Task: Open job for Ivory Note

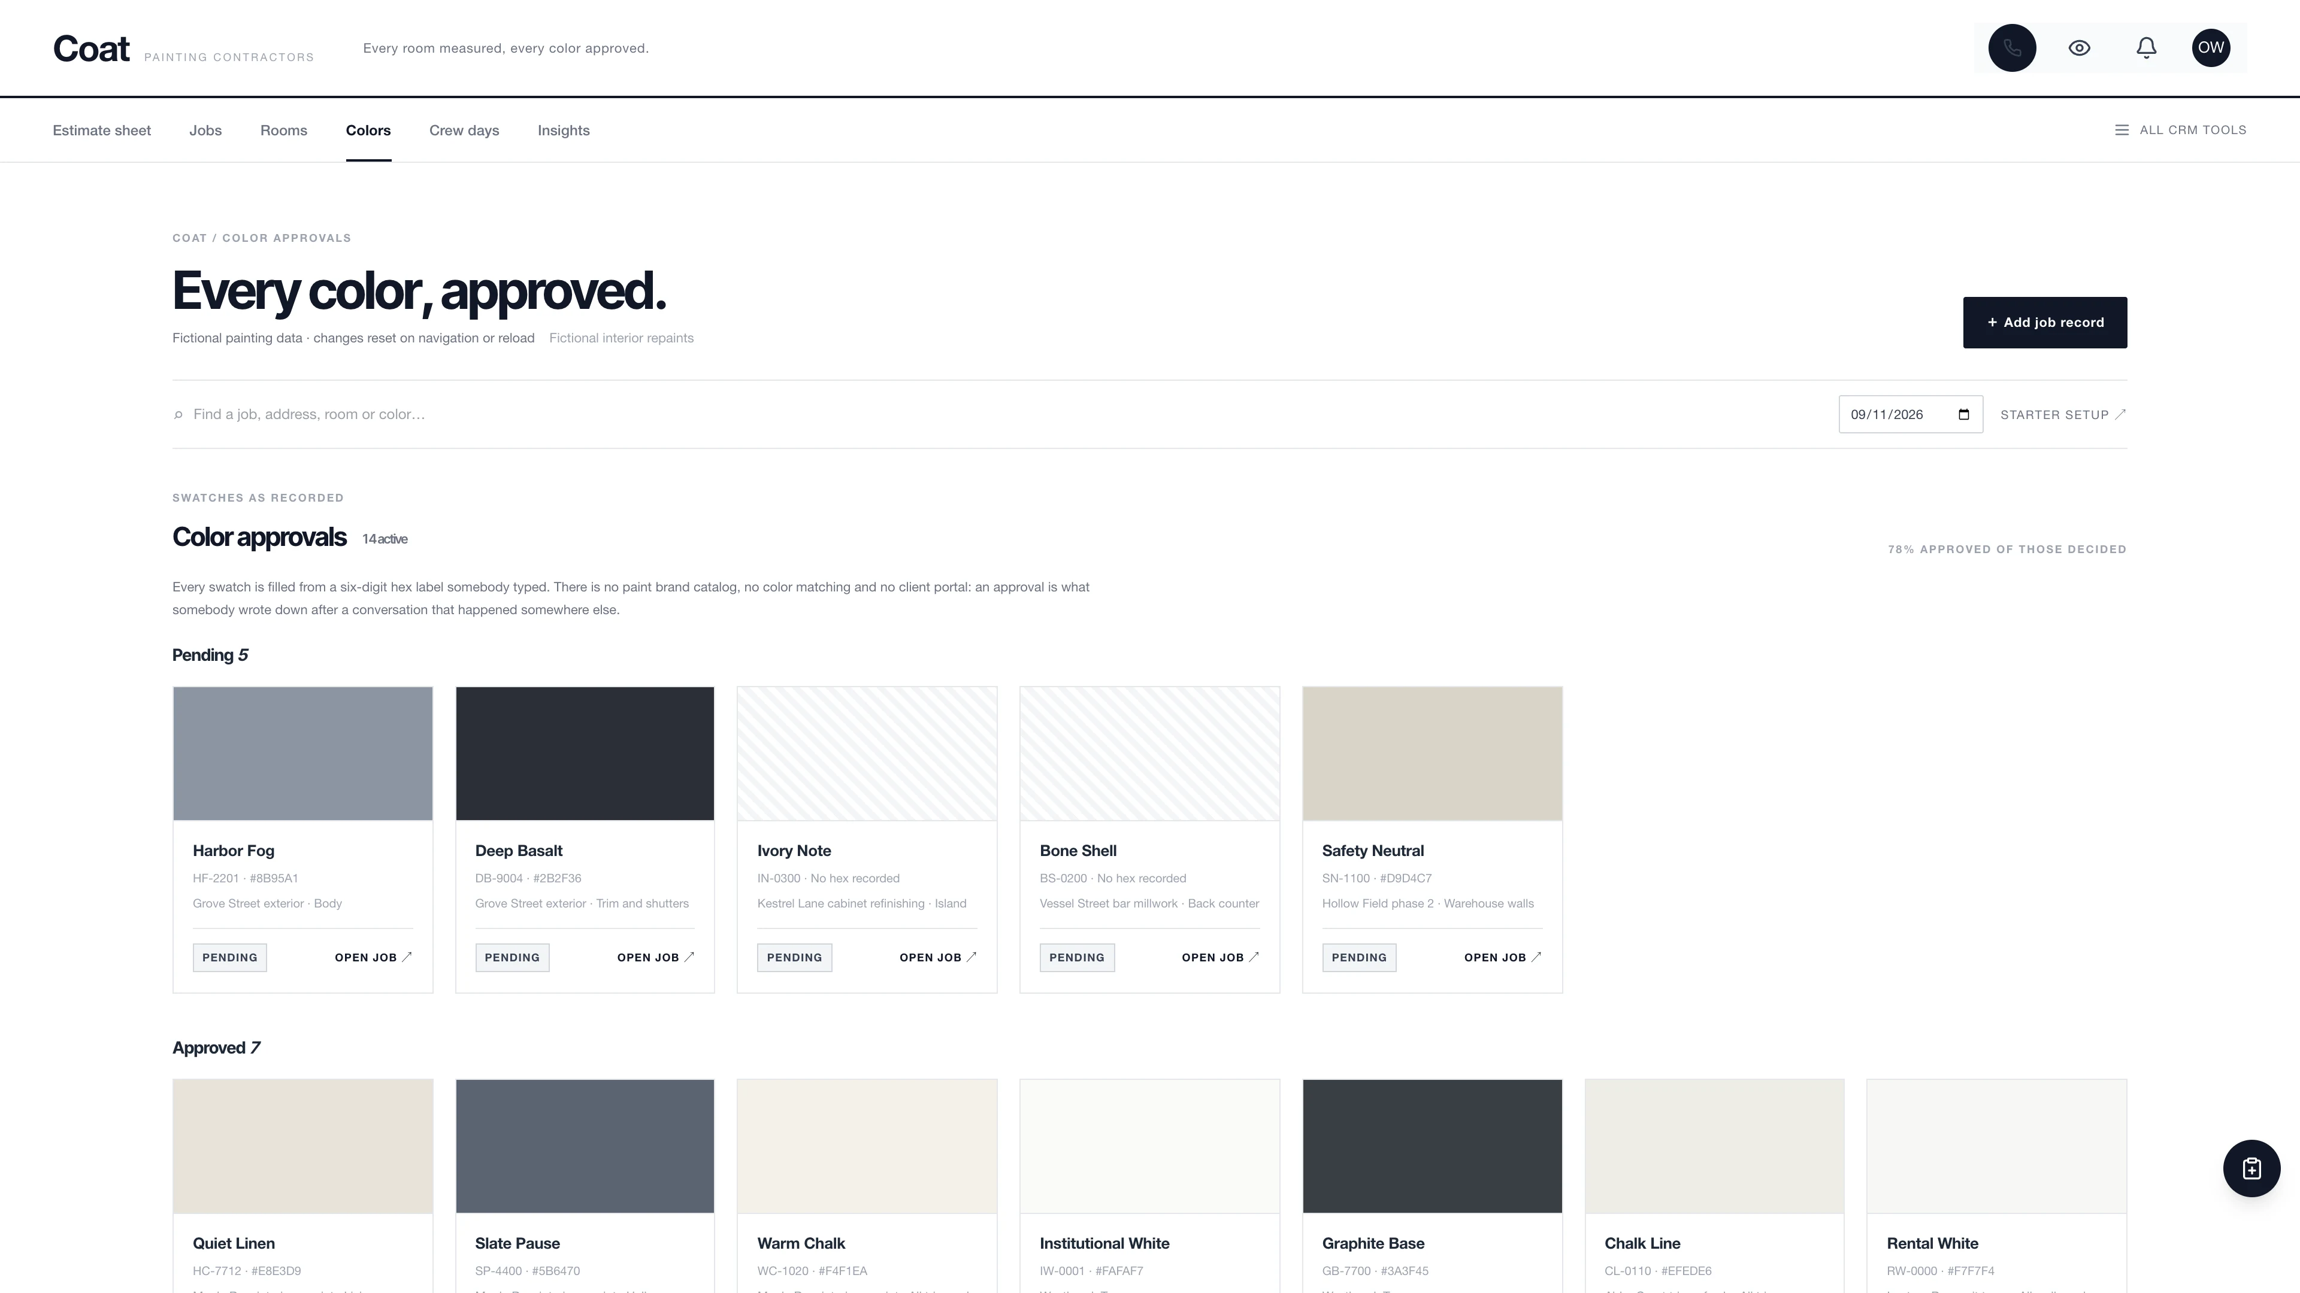Action: pyautogui.click(x=937, y=958)
